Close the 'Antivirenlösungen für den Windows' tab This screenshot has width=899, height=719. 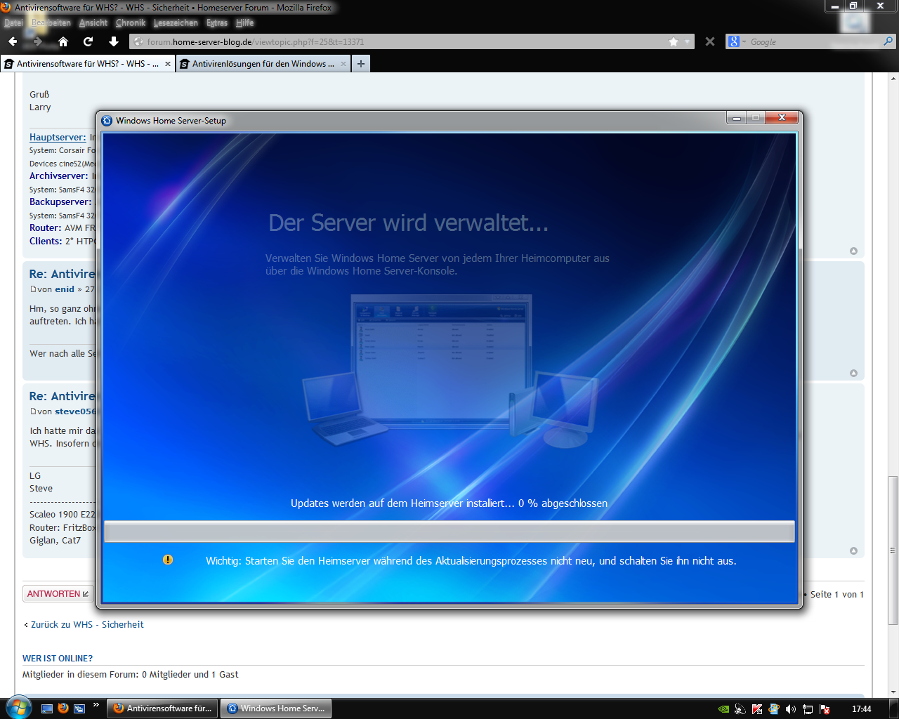pyautogui.click(x=343, y=64)
